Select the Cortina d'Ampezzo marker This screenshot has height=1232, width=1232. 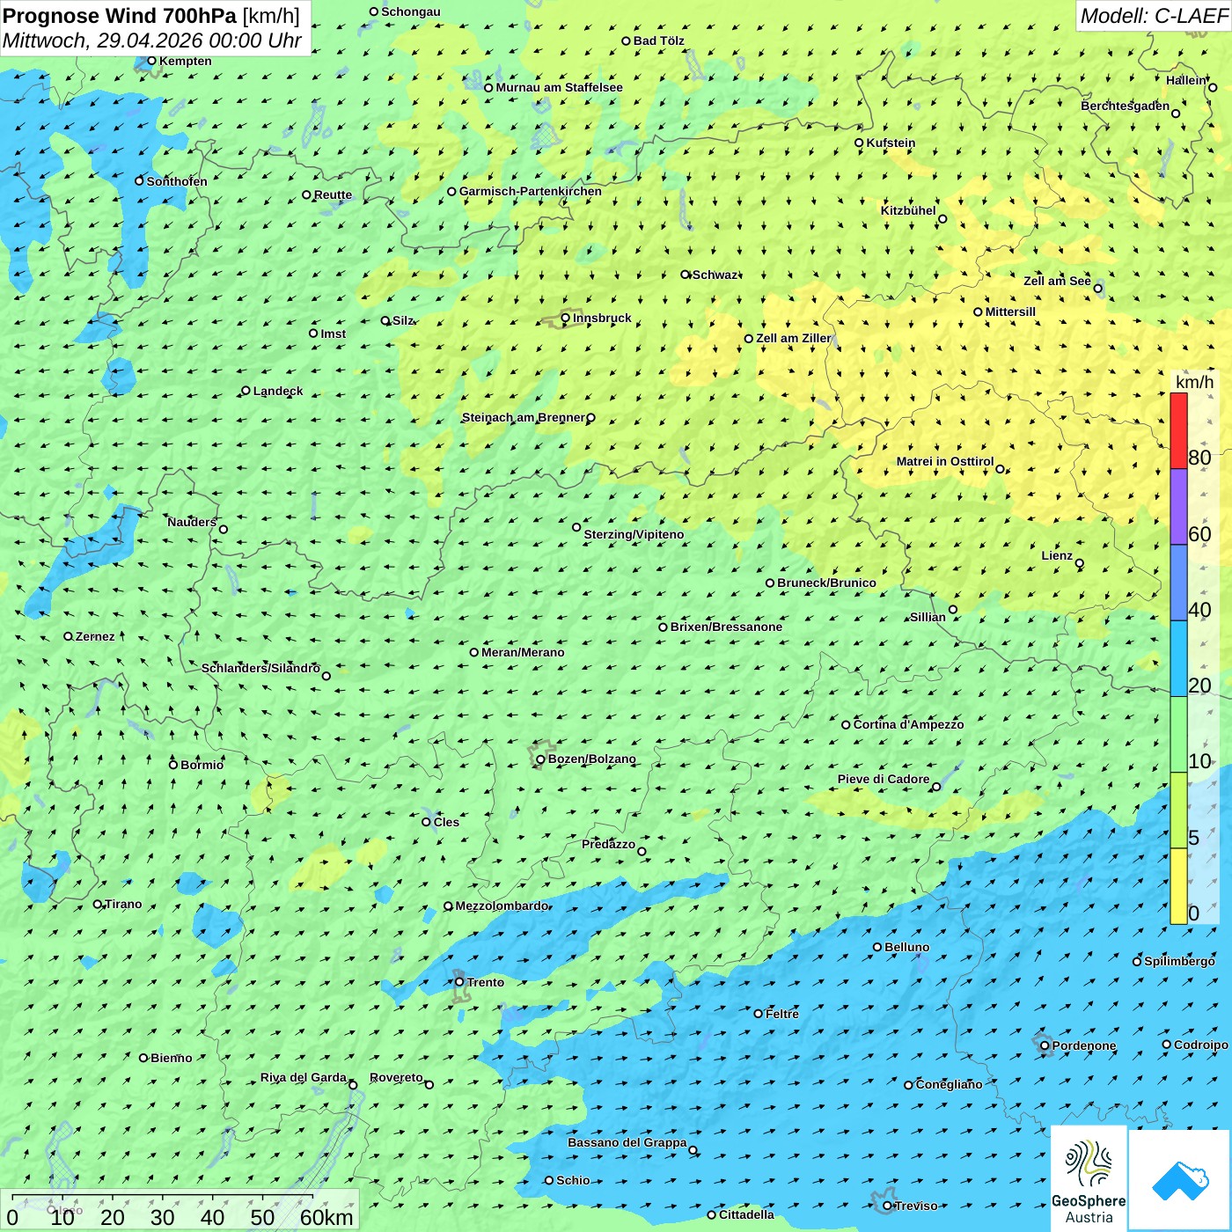point(847,725)
